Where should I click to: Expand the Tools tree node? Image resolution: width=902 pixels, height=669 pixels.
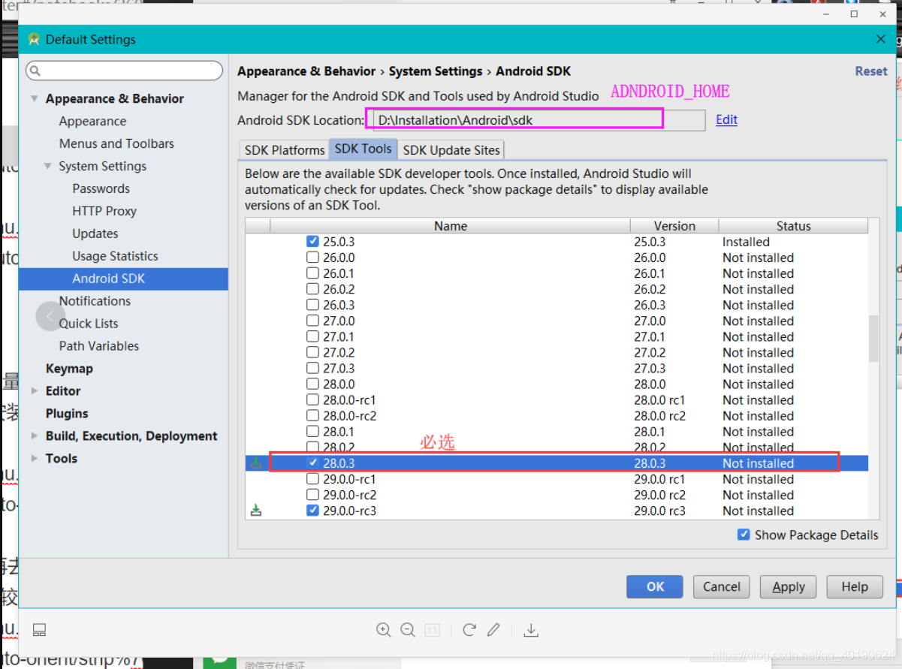coord(35,458)
